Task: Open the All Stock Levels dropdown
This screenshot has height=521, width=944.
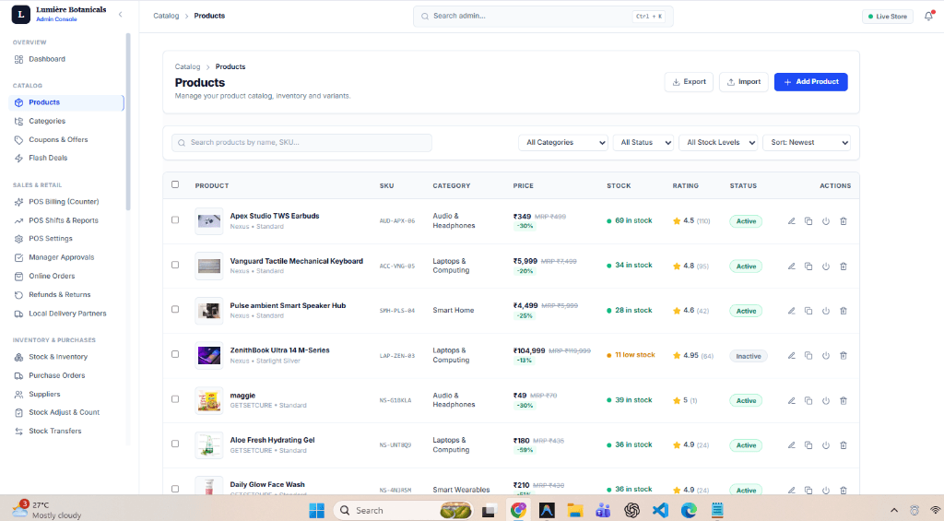Action: (718, 142)
